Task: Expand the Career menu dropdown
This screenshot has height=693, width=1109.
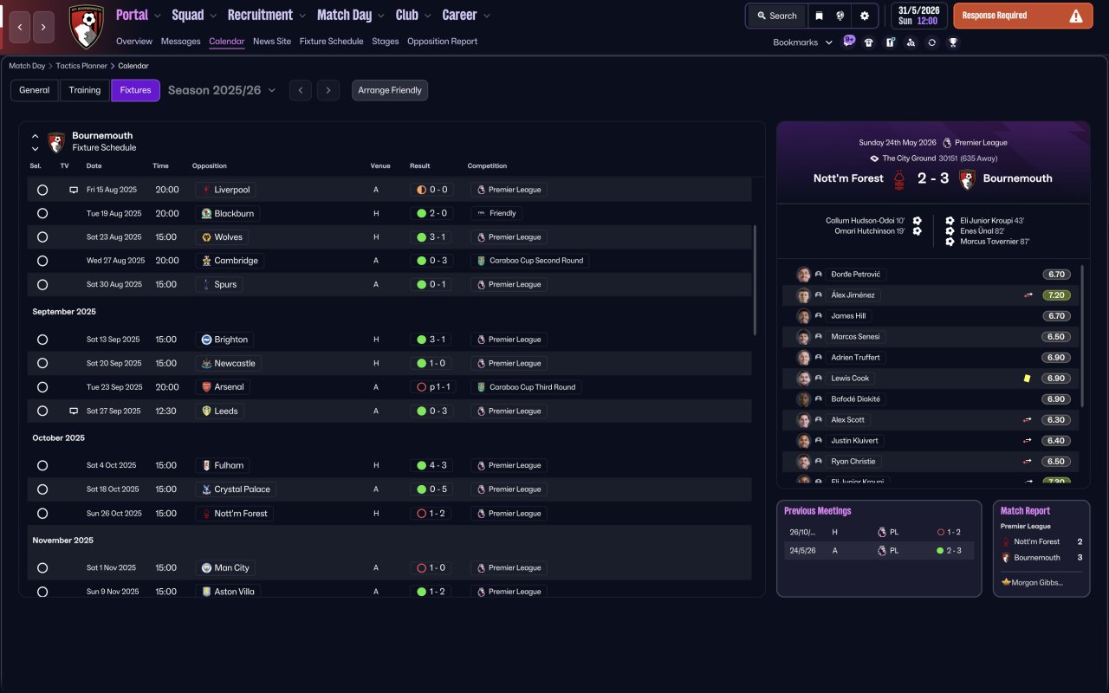Action: click(486, 16)
